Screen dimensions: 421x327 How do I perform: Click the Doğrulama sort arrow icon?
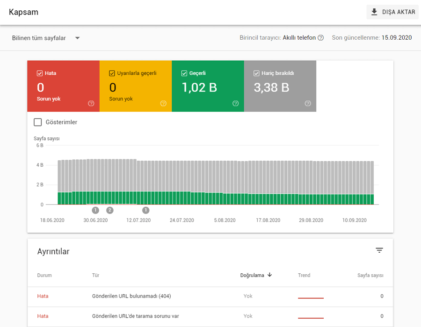[269, 275]
